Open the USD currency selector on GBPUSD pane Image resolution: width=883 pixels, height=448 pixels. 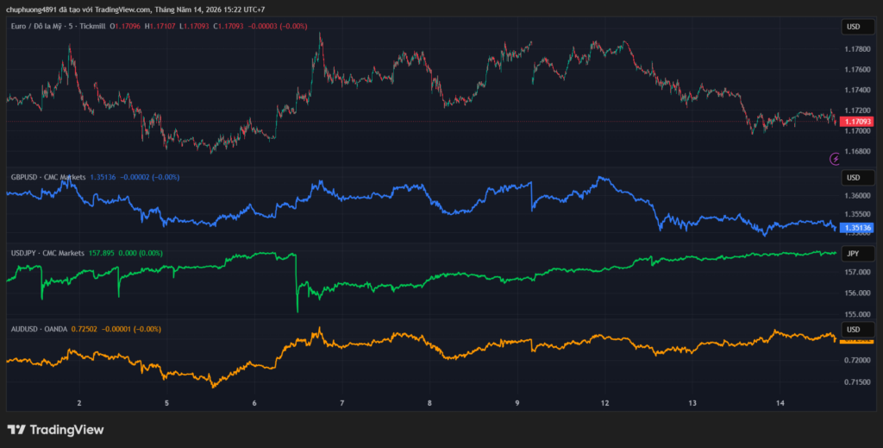[x=858, y=178]
